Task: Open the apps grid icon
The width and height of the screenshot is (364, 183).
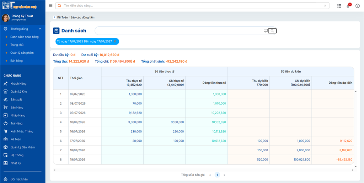Action: [339, 6]
